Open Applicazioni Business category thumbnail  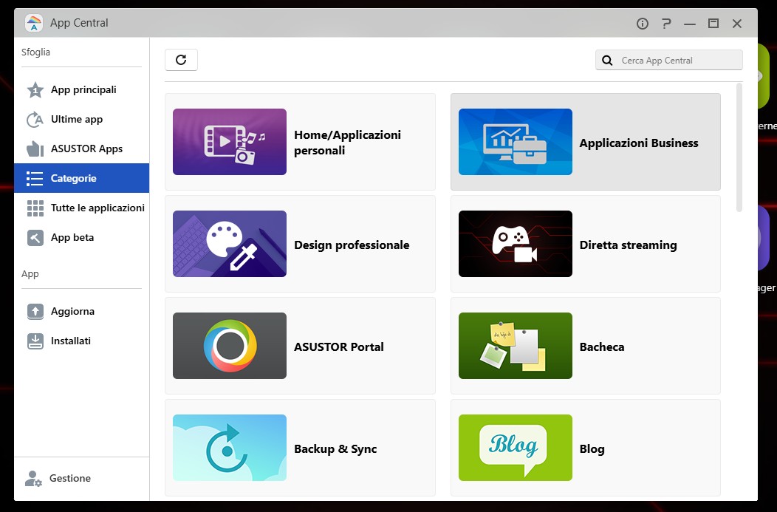point(516,142)
